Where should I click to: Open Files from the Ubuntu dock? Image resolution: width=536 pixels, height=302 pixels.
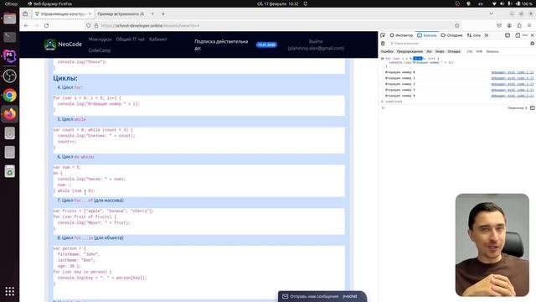[9, 18]
